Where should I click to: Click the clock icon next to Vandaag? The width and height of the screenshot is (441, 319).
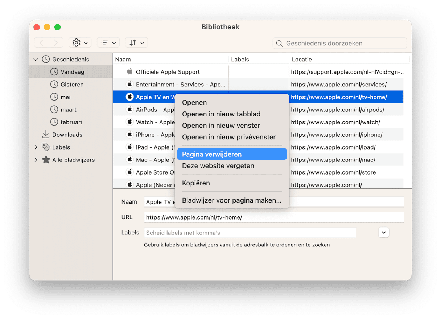(x=54, y=72)
